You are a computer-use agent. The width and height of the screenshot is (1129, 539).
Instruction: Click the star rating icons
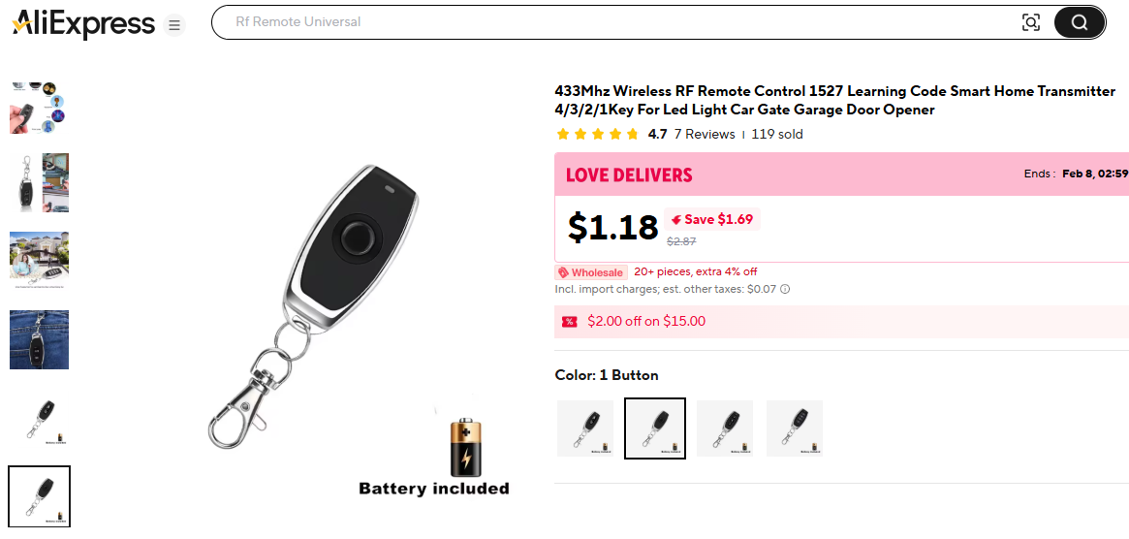click(597, 135)
